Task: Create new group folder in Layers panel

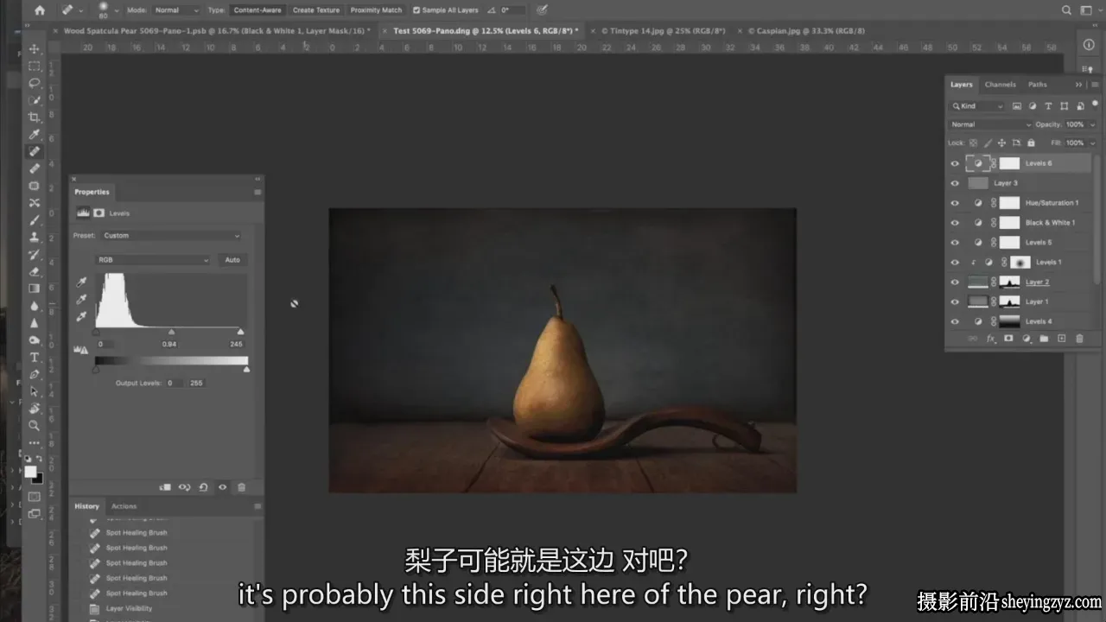Action: (1044, 339)
